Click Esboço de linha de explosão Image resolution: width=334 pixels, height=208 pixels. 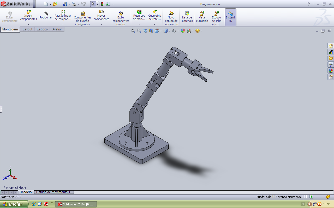tap(217, 18)
